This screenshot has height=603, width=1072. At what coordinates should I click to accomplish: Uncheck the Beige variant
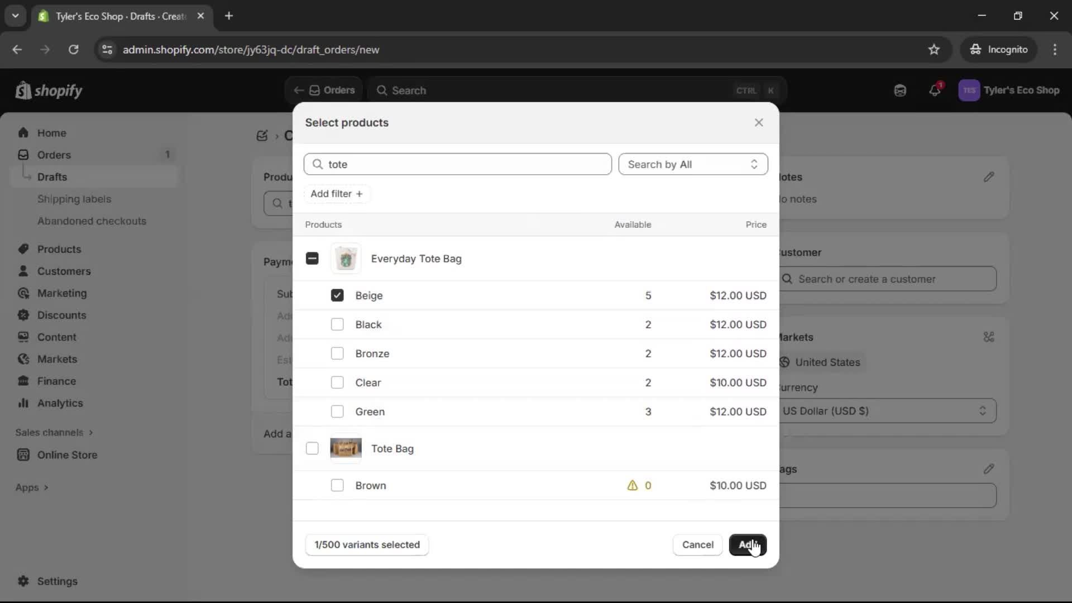[x=338, y=295]
